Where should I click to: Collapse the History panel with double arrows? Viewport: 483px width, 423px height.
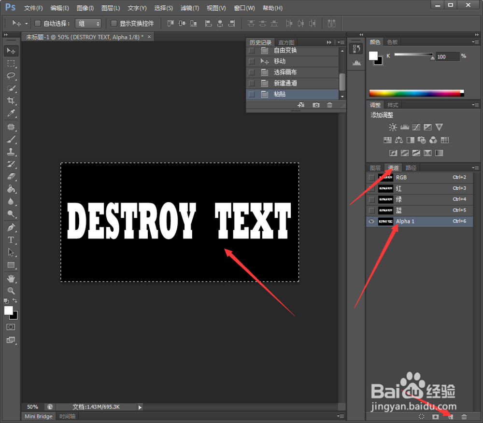(329, 42)
